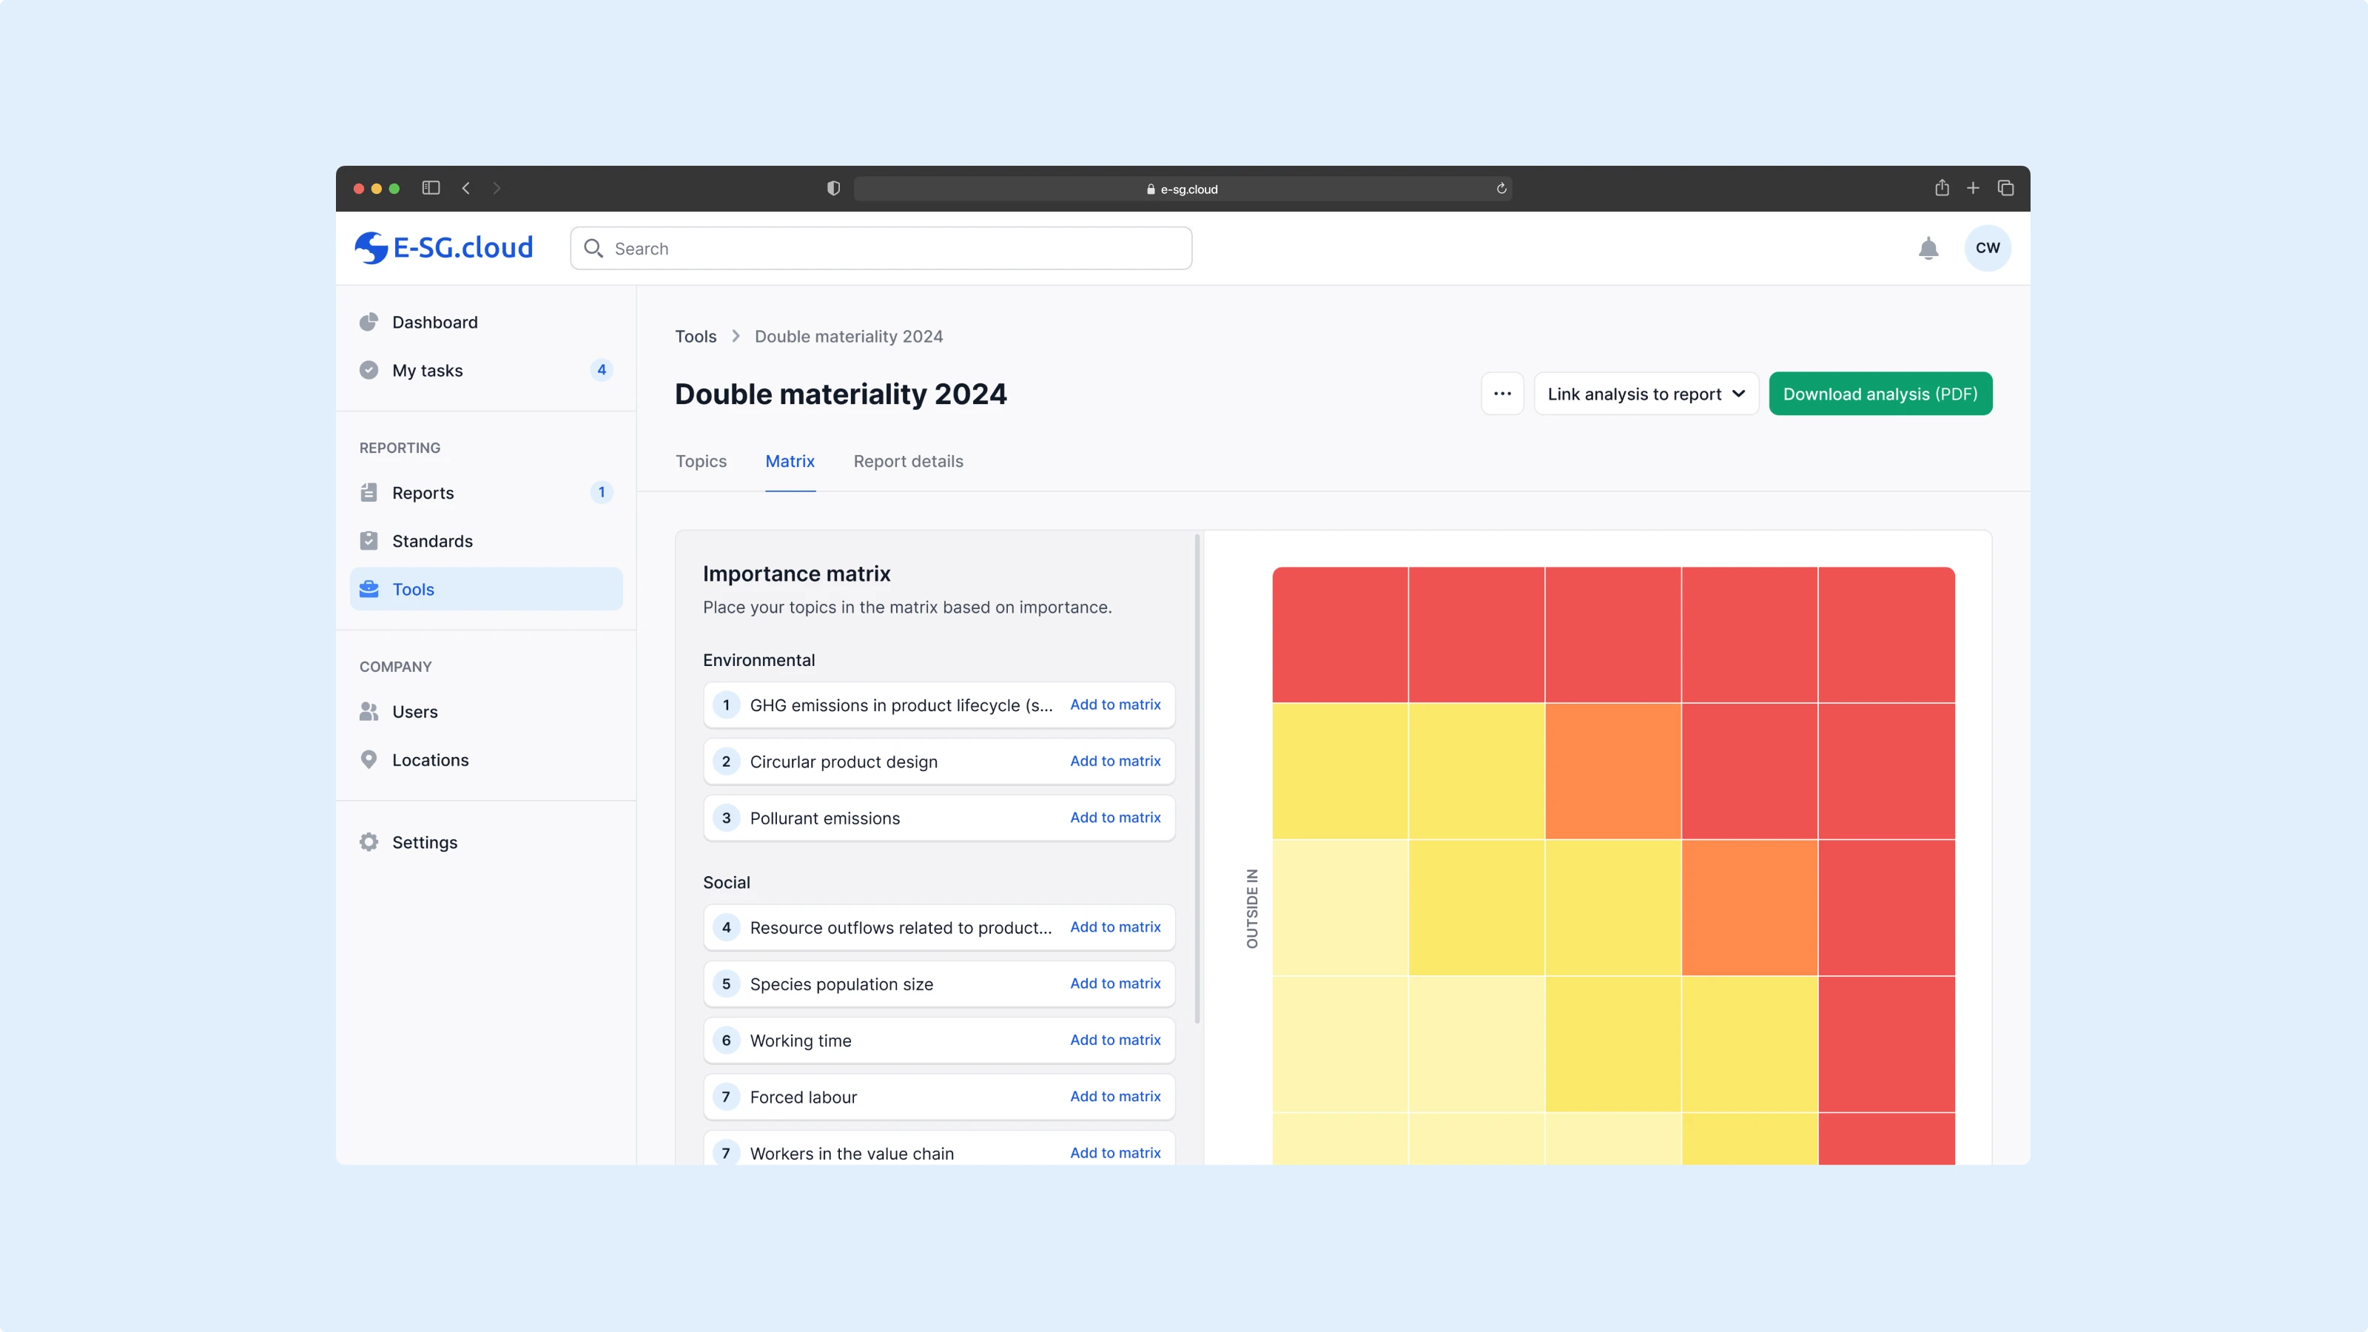The image size is (2368, 1332).
Task: Click the notifications bell icon
Action: click(1928, 248)
